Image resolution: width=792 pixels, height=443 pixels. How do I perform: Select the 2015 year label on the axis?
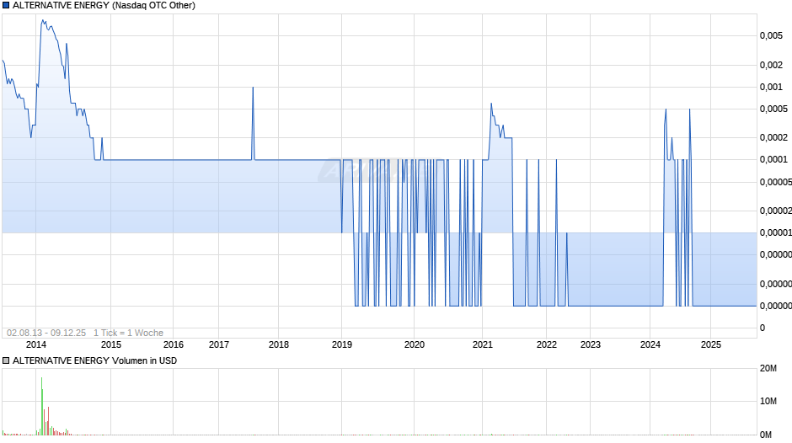coord(111,344)
